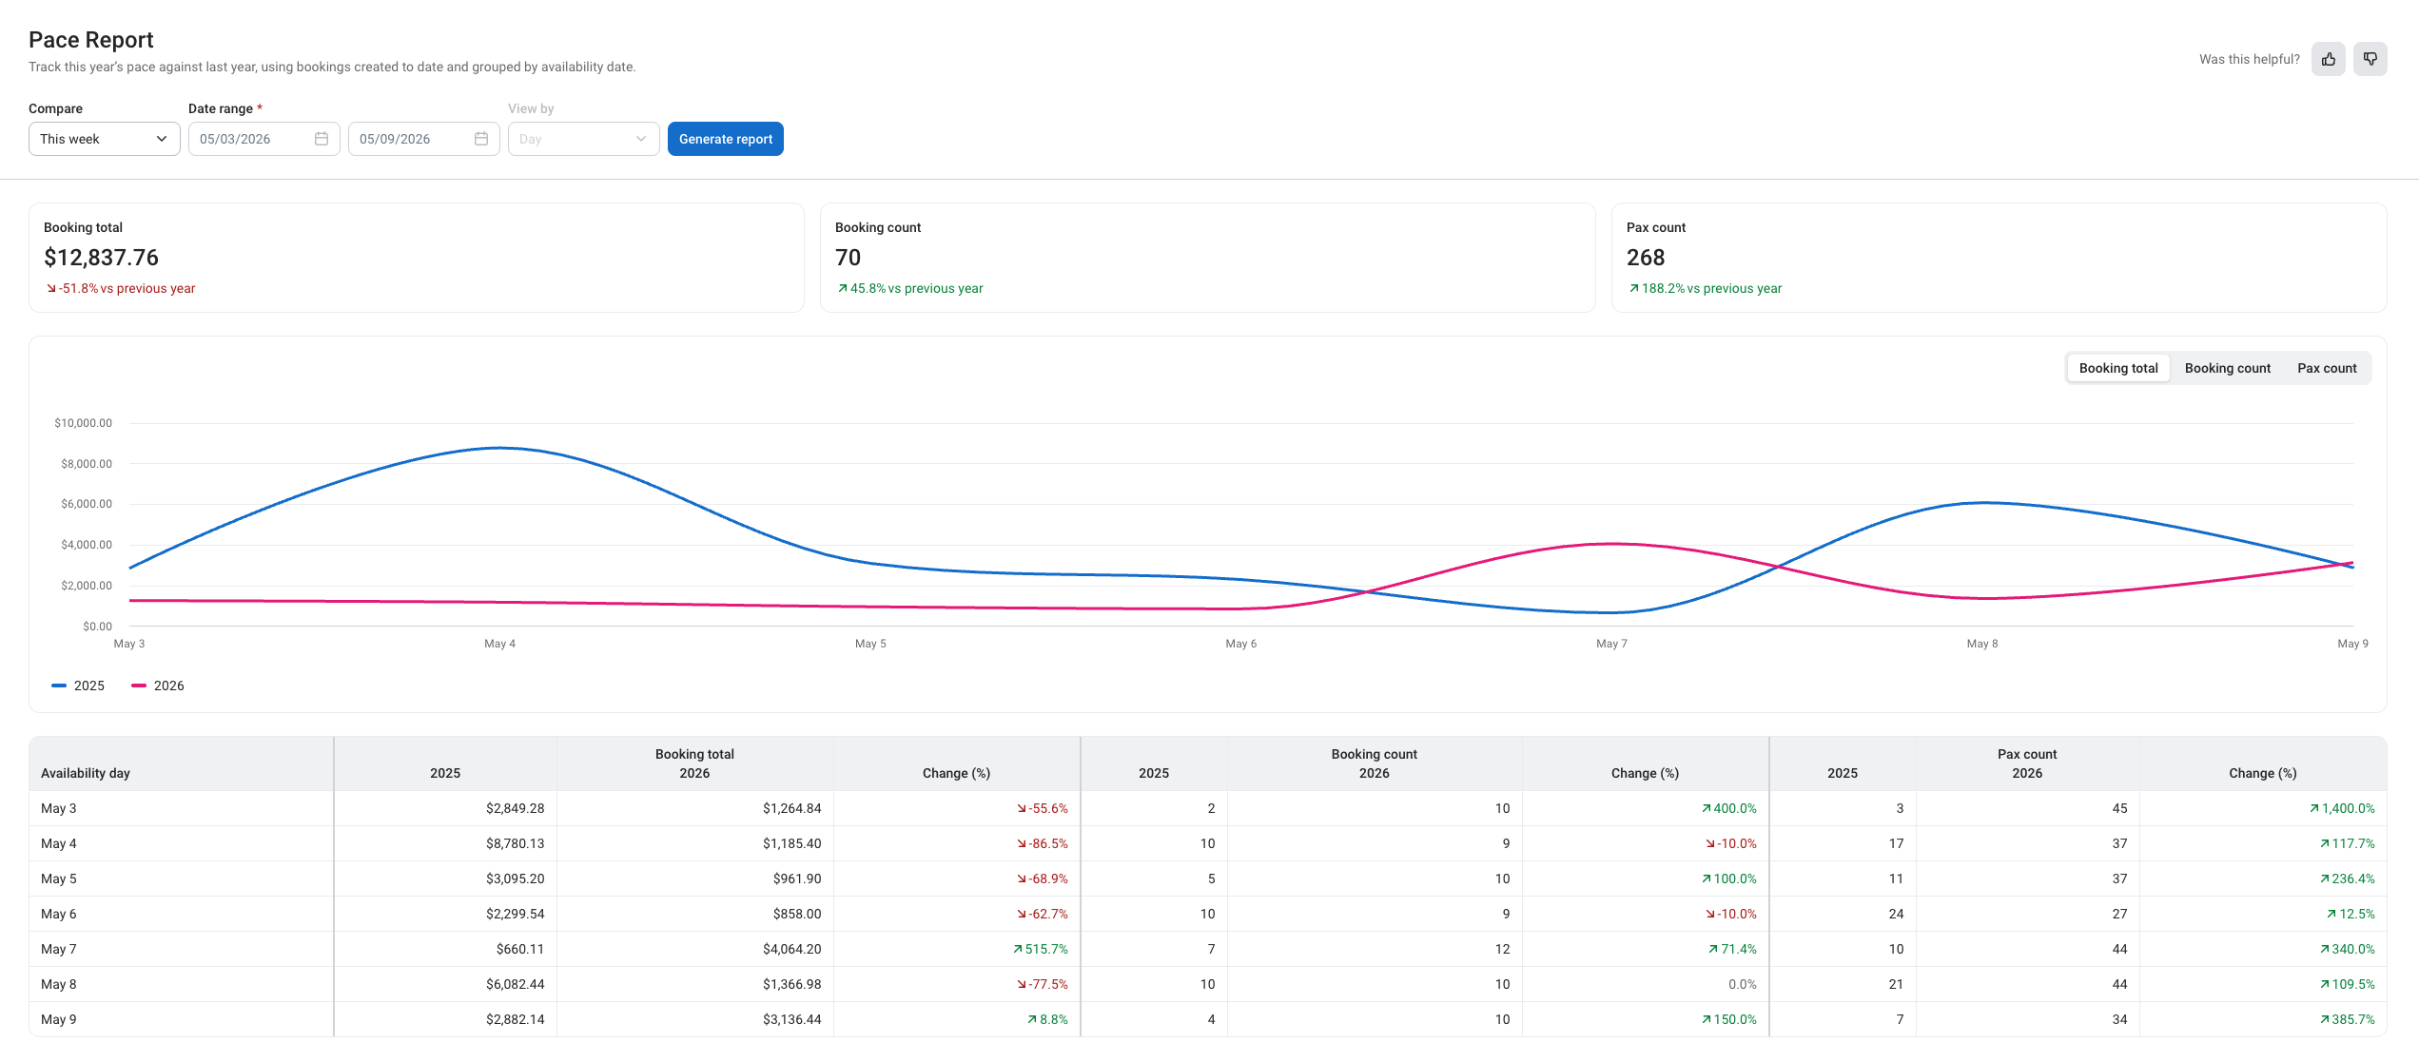Click the thumbs up helpful icon
The height and width of the screenshot is (1062, 2419).
click(2328, 59)
